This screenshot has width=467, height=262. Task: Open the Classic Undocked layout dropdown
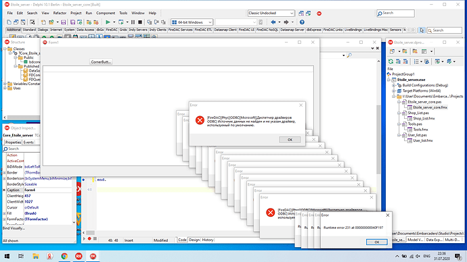pyautogui.click(x=271, y=13)
